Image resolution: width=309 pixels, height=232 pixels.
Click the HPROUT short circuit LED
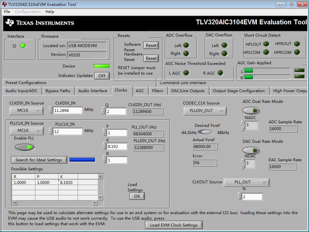[297, 44]
